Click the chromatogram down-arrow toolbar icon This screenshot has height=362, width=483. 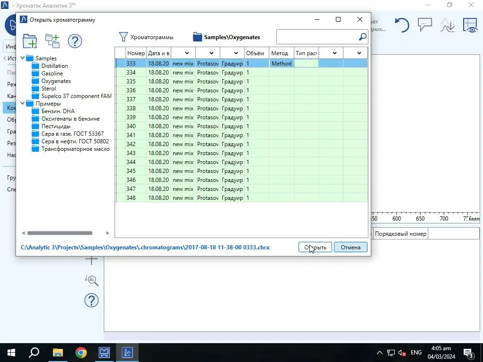click(x=447, y=25)
